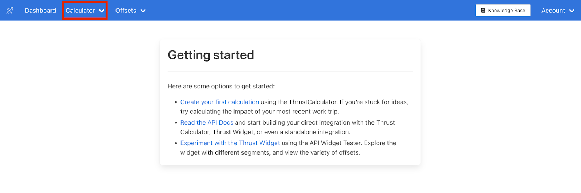581x193 pixels.
Task: Click the 'Getting started' heading
Action: 211,55
